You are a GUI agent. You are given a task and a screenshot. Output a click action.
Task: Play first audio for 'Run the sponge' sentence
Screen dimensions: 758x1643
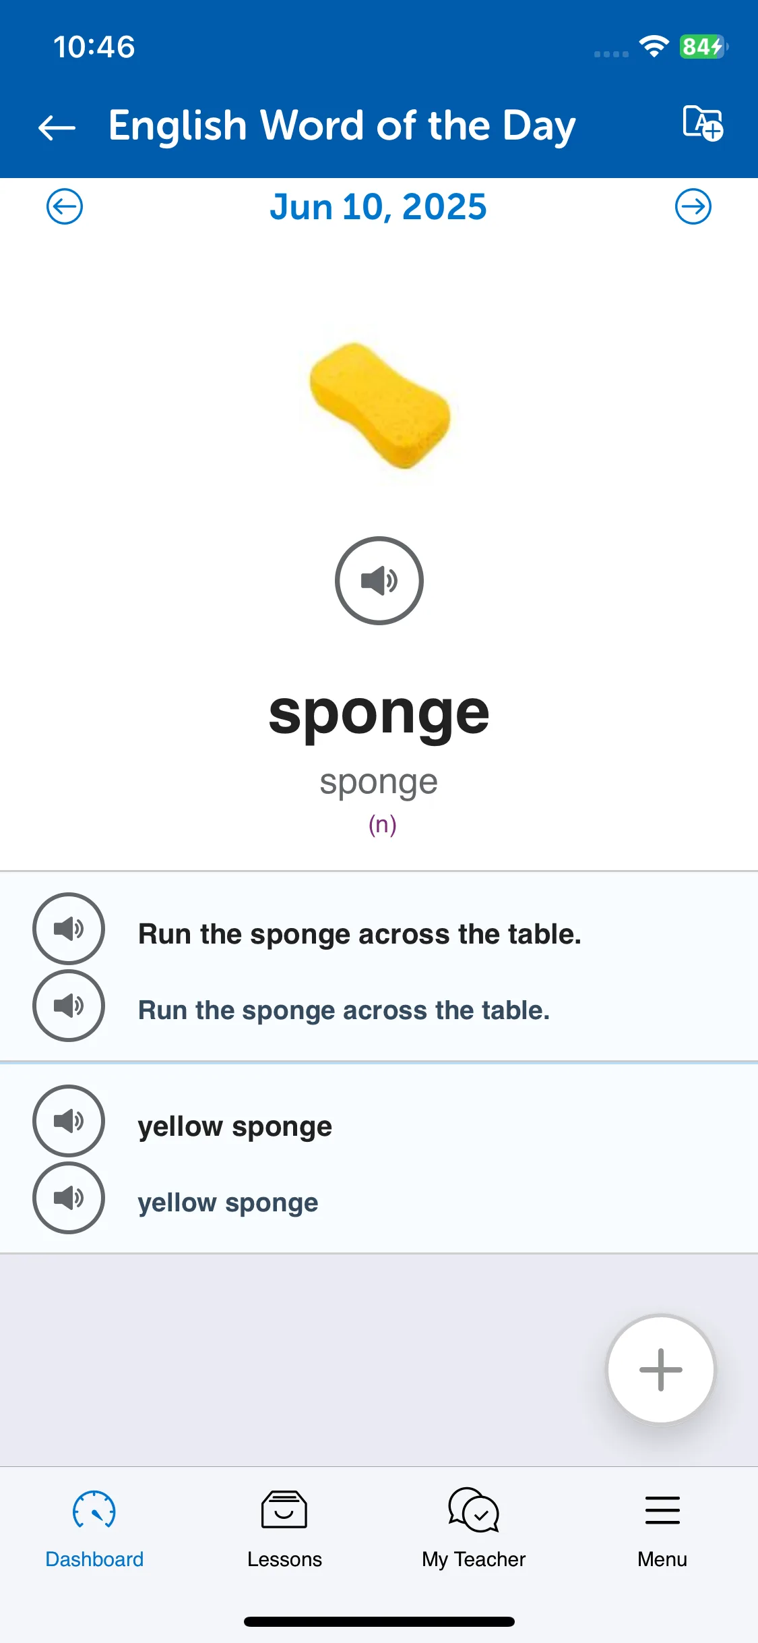(x=69, y=929)
